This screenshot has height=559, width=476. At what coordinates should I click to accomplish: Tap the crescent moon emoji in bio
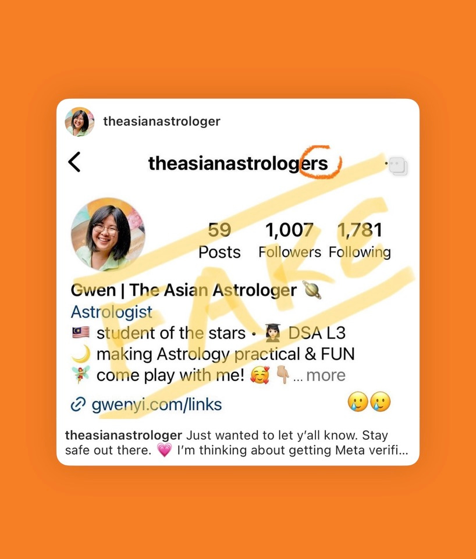pos(81,354)
